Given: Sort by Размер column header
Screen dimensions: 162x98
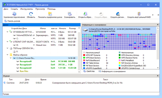Looking at the screenshot, I should [72, 28].
